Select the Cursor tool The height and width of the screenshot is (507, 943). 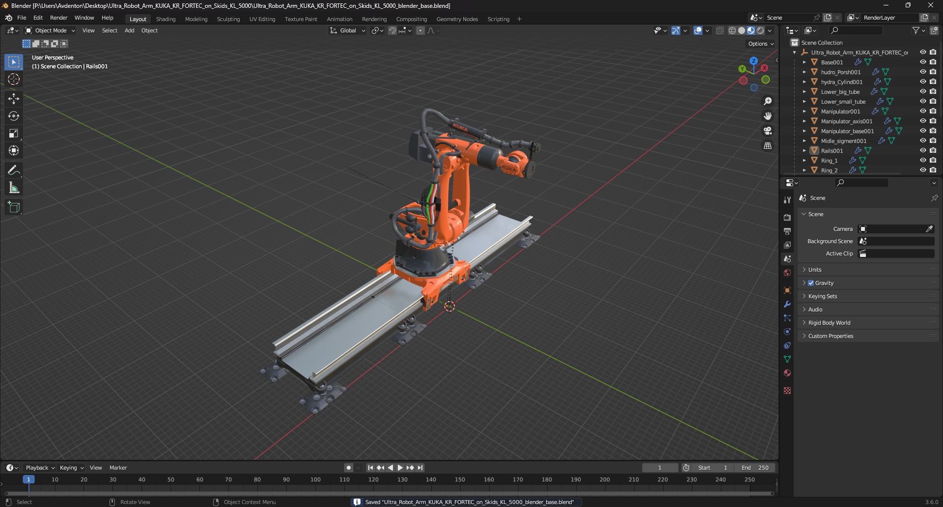14,79
